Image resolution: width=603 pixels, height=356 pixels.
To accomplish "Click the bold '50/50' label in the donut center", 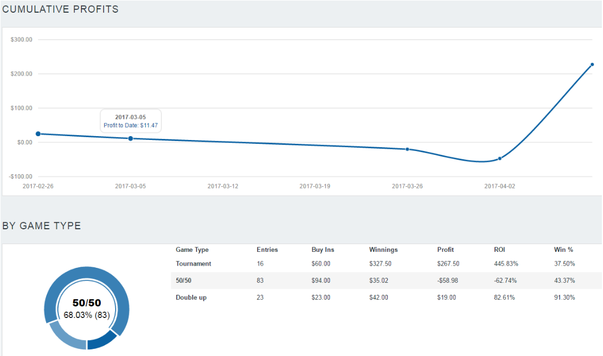I will point(87,303).
